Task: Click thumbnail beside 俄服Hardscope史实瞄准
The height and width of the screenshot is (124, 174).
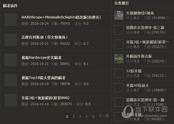Action: point(11,60)
